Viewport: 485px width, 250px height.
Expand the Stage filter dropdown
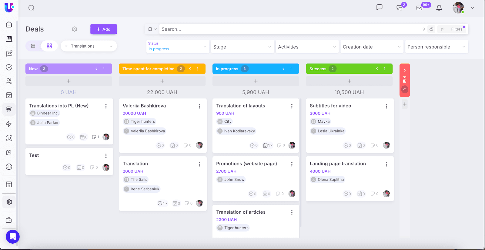[242, 47]
